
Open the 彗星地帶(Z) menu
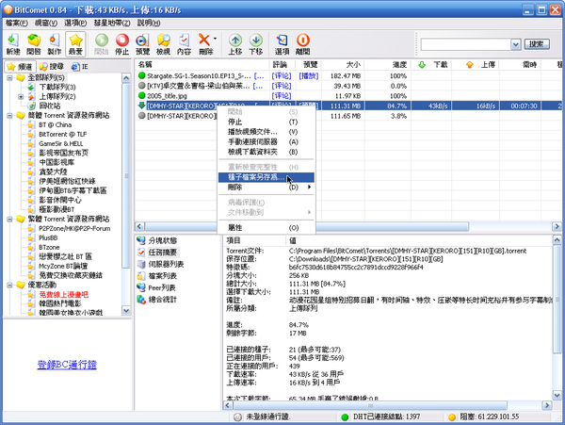coord(112,23)
